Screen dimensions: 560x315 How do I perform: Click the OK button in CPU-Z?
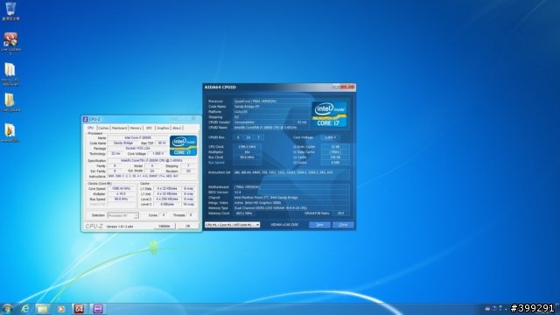click(188, 226)
